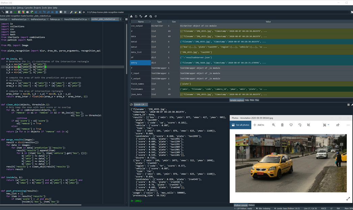Switch to the History tab
353x210 pixels.
[251, 205]
